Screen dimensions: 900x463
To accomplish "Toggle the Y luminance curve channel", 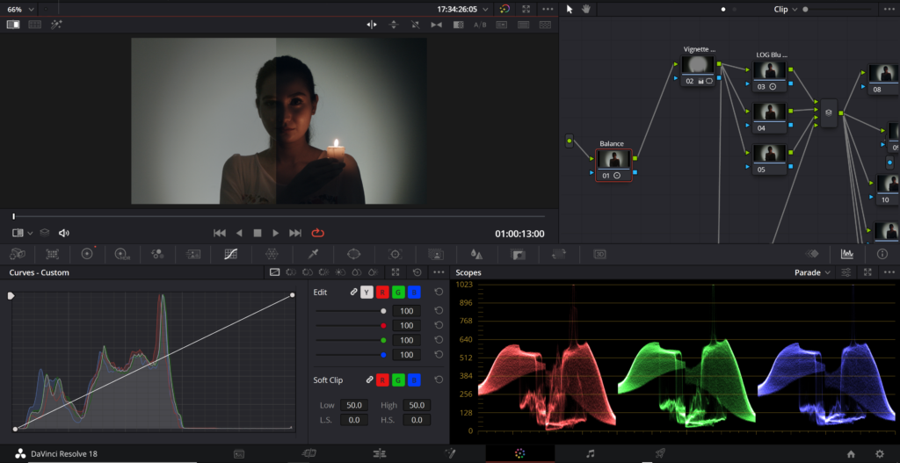I will tap(367, 292).
